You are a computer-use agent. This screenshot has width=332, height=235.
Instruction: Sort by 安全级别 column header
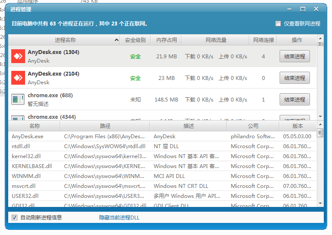135,40
